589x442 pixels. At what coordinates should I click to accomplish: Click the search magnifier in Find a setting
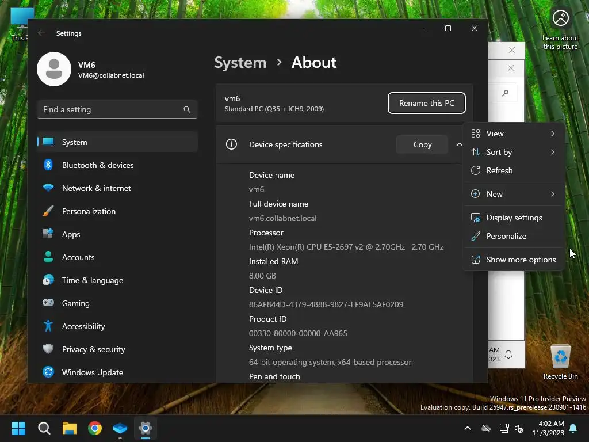tap(187, 109)
